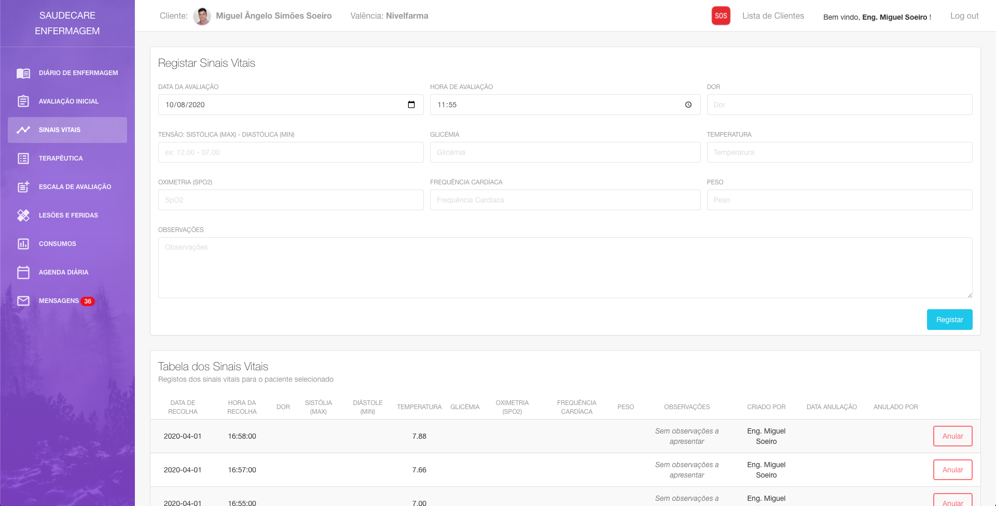Click the Tensão sistólica-diastólica input field
Image resolution: width=996 pixels, height=506 pixels.
(290, 152)
